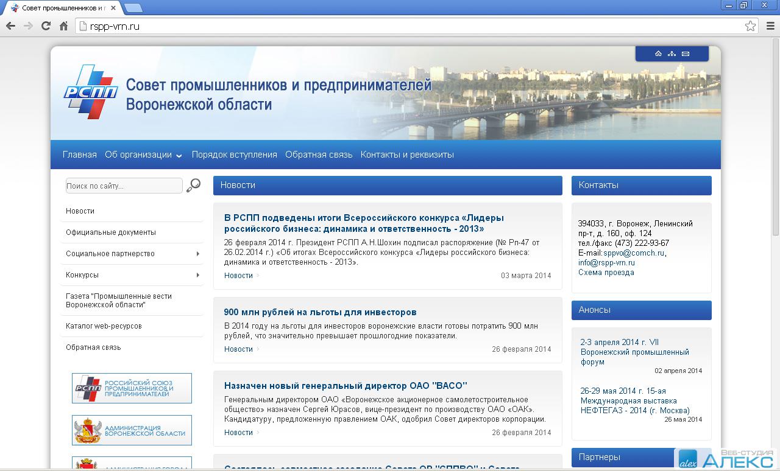Click the envelope mail icon in header
Screen dimensions: 780x471
pos(686,54)
